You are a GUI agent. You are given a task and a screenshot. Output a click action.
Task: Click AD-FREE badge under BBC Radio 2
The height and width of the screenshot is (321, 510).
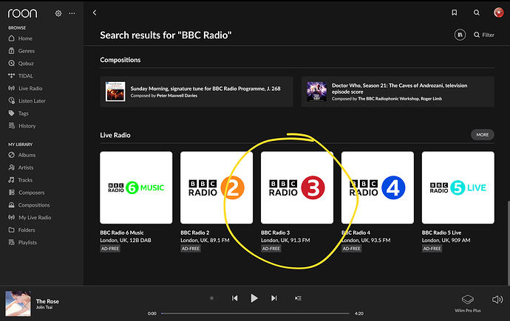[x=191, y=249]
